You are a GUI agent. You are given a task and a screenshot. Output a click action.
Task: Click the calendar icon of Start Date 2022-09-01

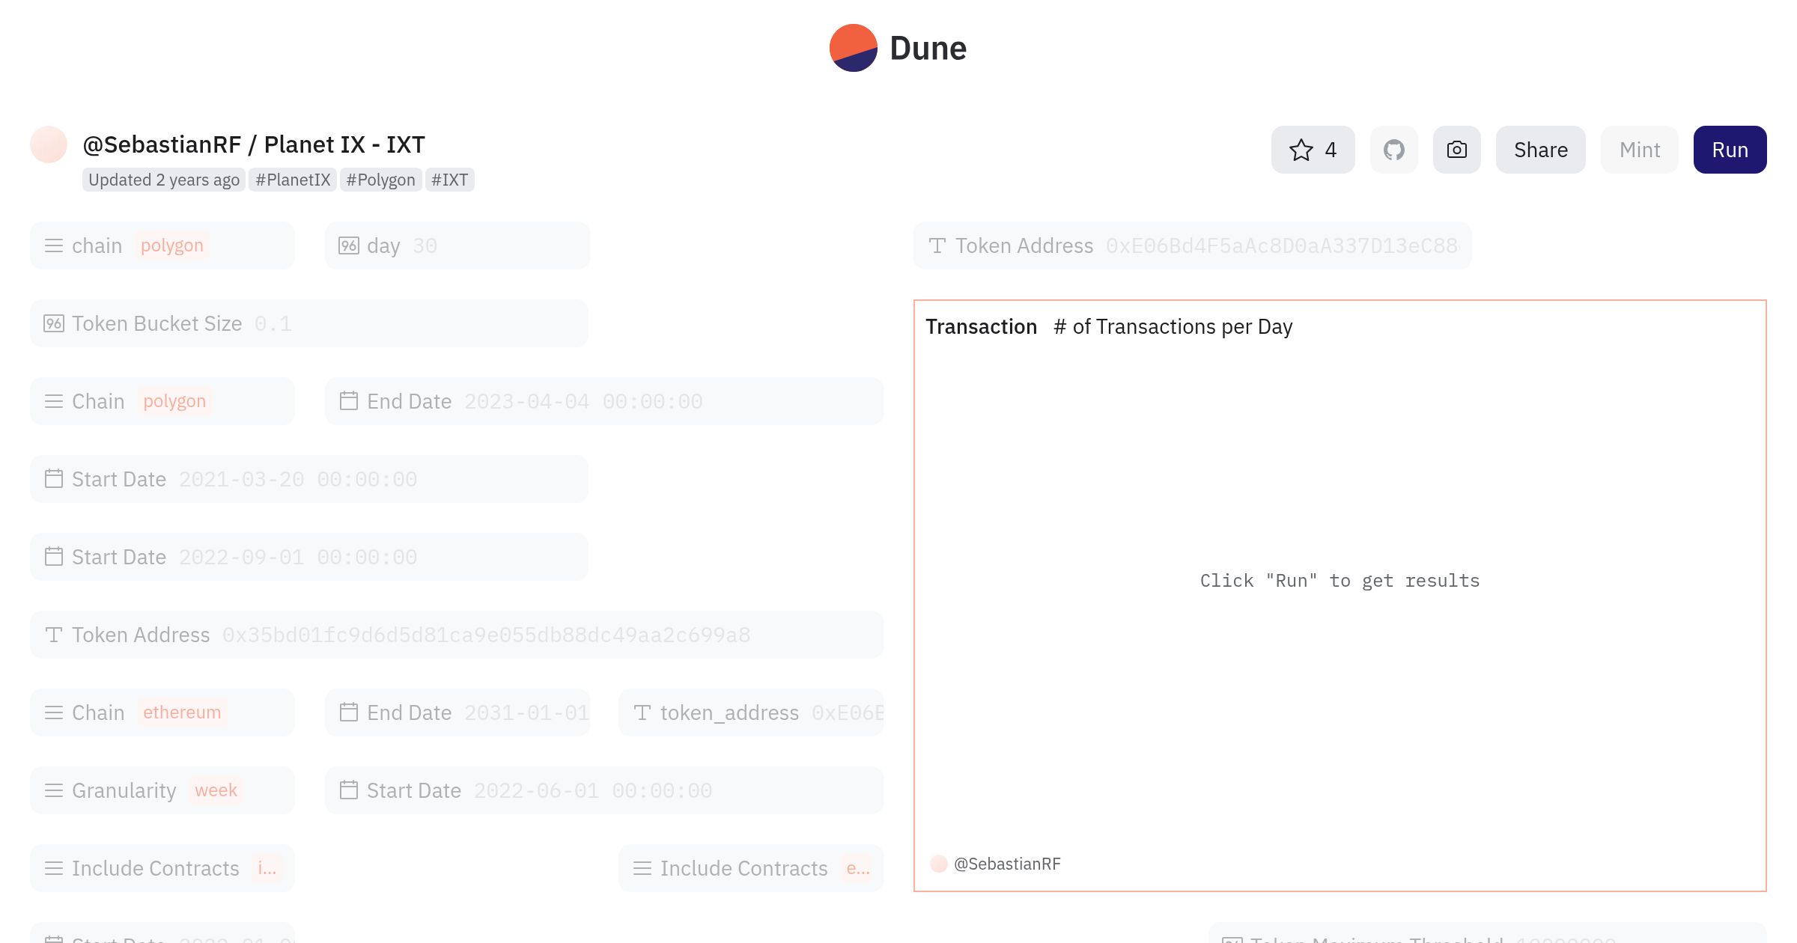[54, 557]
